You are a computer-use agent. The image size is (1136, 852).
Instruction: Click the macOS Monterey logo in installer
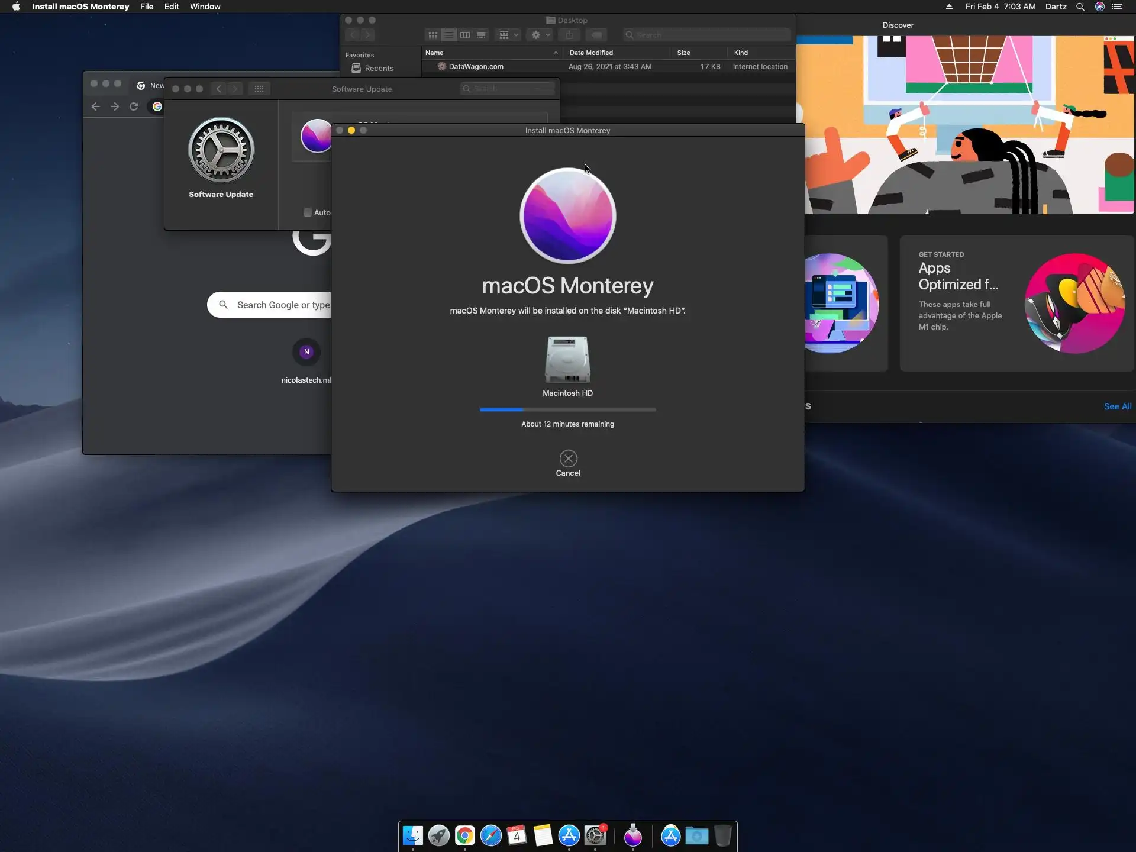pos(567,216)
